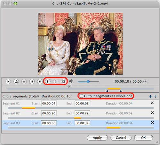
Task: Click Segment 02 Duration:00:00:02 text
Action: coord(119,113)
